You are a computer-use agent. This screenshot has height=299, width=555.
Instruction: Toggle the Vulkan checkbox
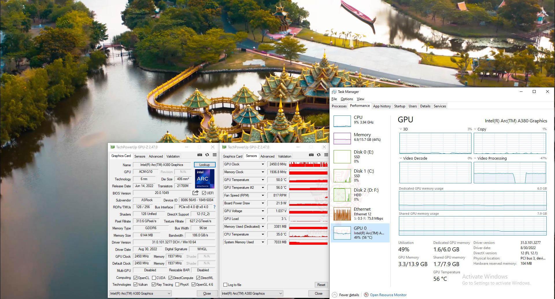[135, 285]
